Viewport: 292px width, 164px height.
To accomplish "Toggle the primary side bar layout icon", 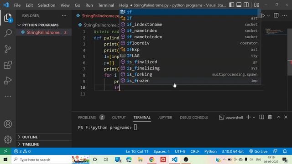I will tap(232, 5).
